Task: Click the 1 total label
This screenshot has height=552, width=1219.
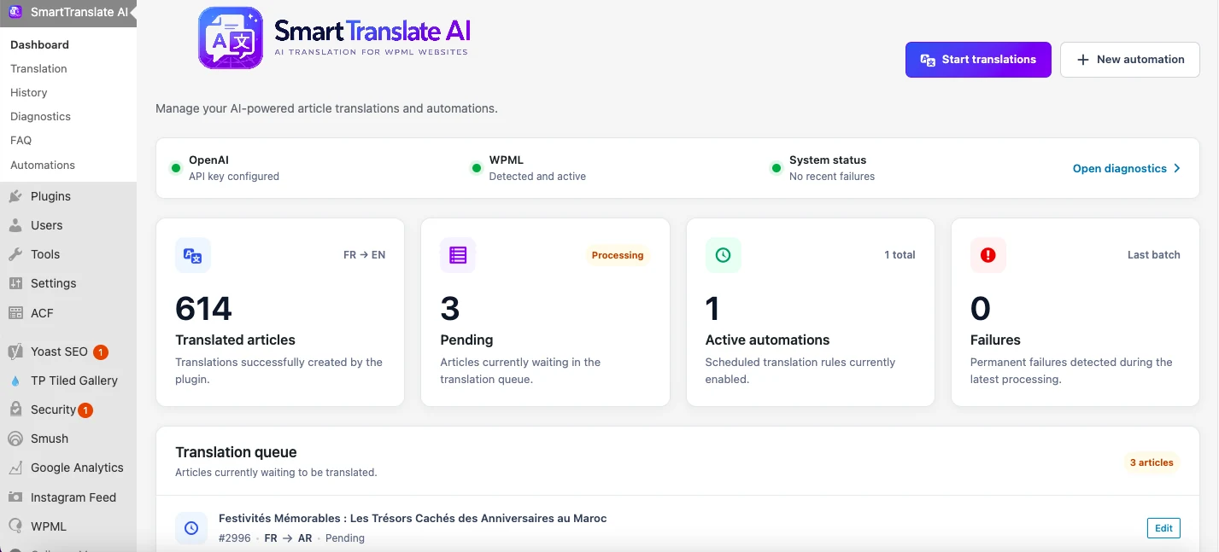Action: [900, 255]
